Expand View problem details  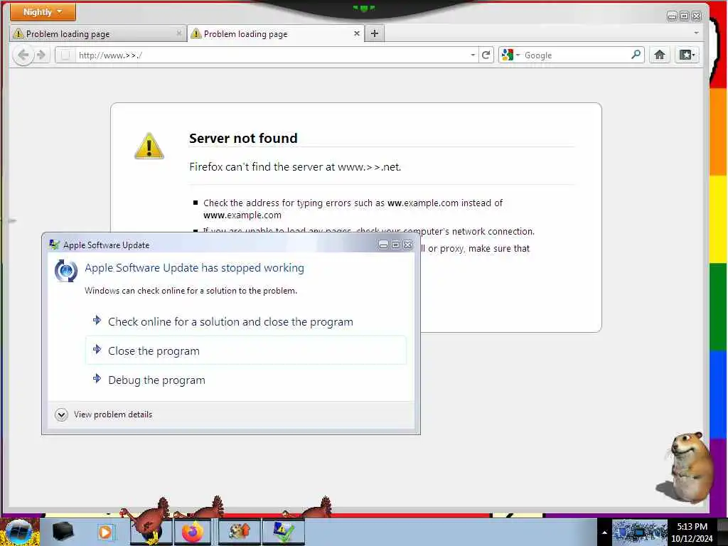coord(104,414)
